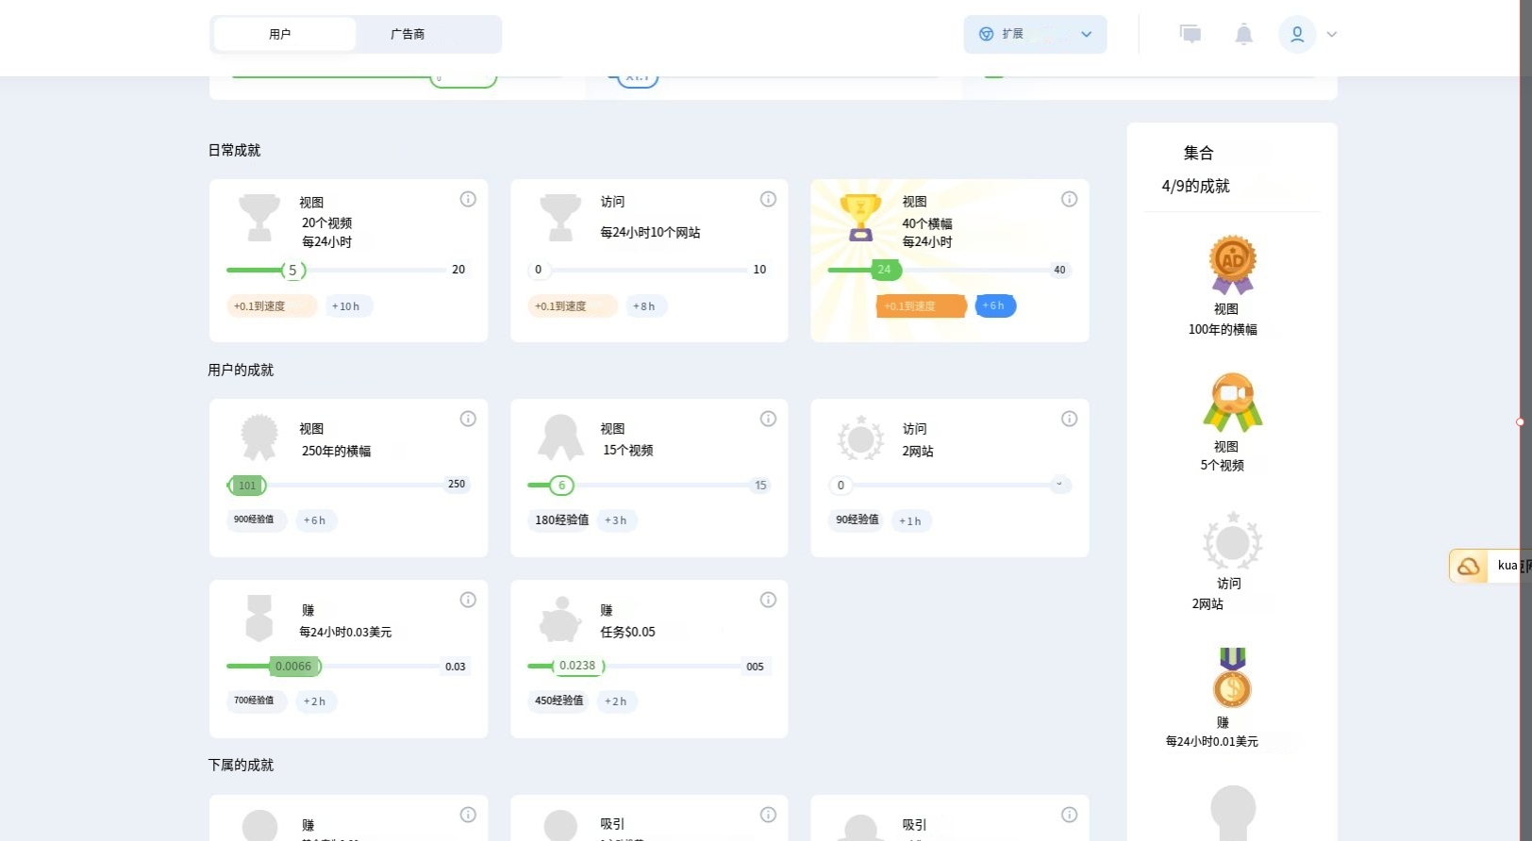This screenshot has height=841, width=1532.
Task: Open the chat messages icon
Action: (x=1191, y=34)
